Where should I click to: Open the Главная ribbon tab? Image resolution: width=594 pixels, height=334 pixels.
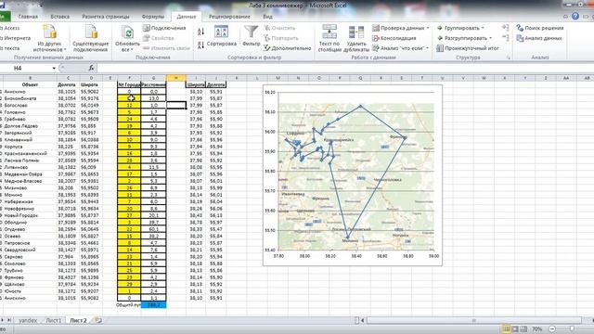(x=28, y=17)
